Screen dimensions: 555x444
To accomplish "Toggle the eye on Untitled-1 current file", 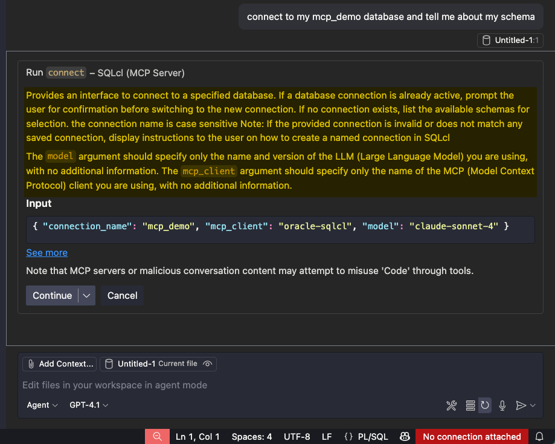I will (207, 364).
